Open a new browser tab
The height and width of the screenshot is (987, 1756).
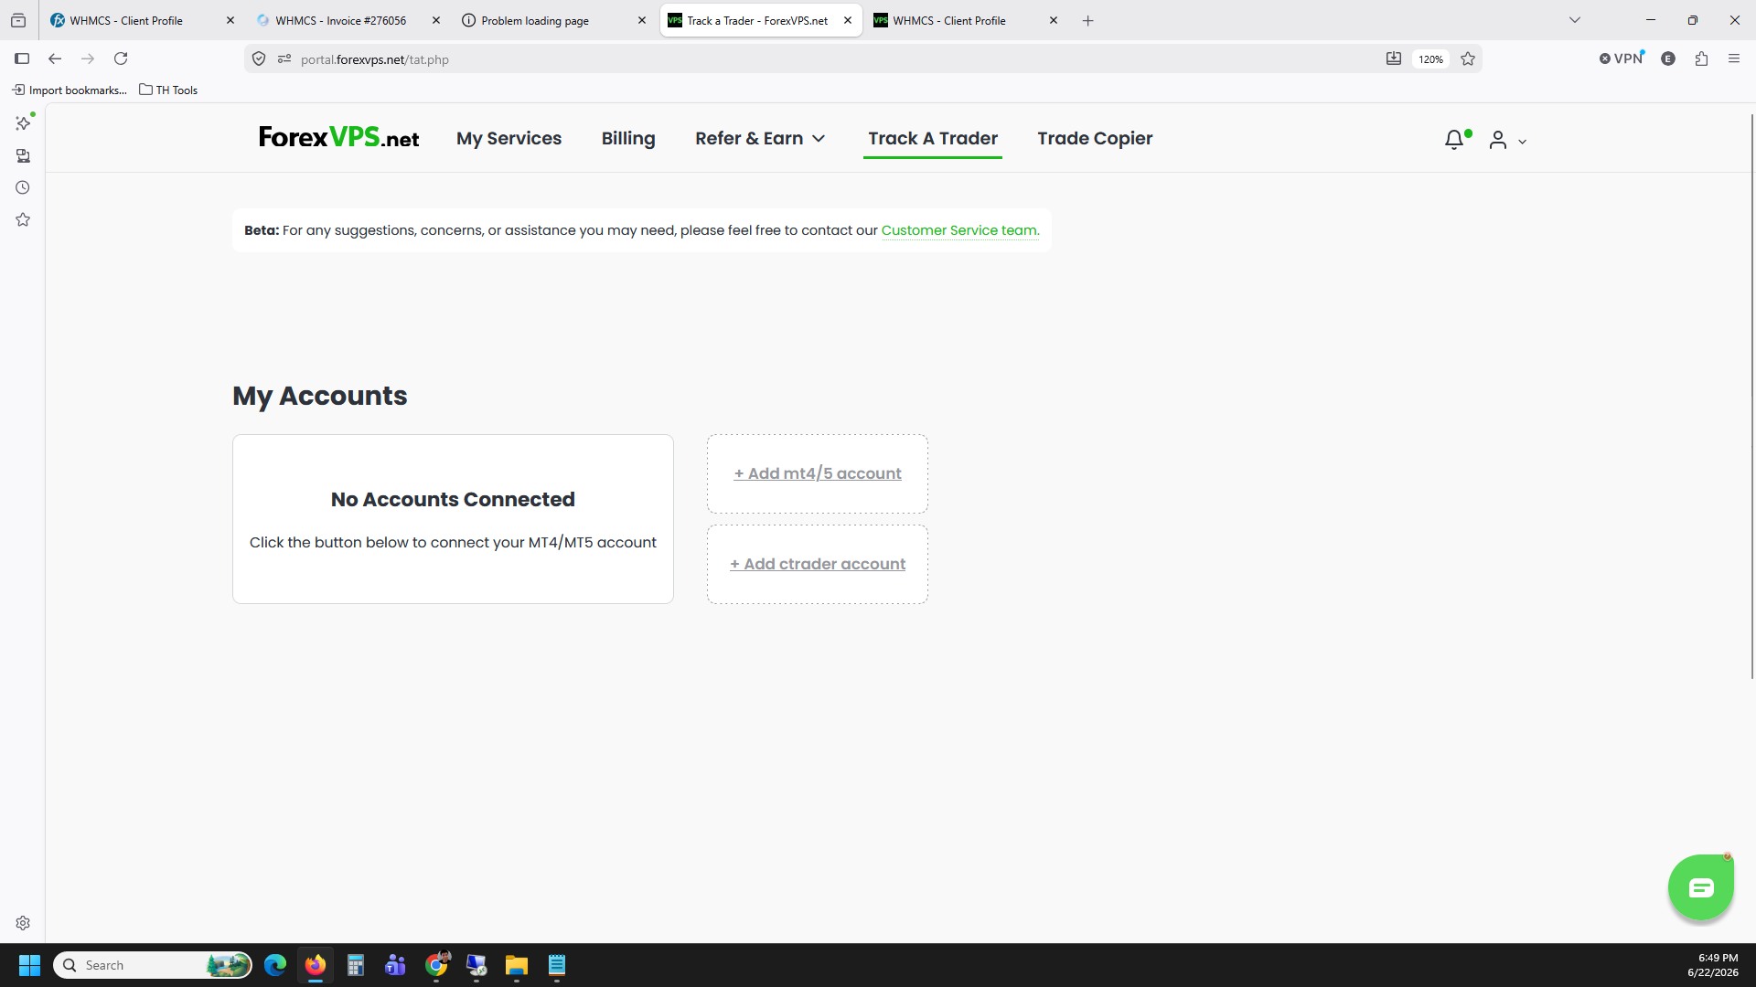(1087, 20)
